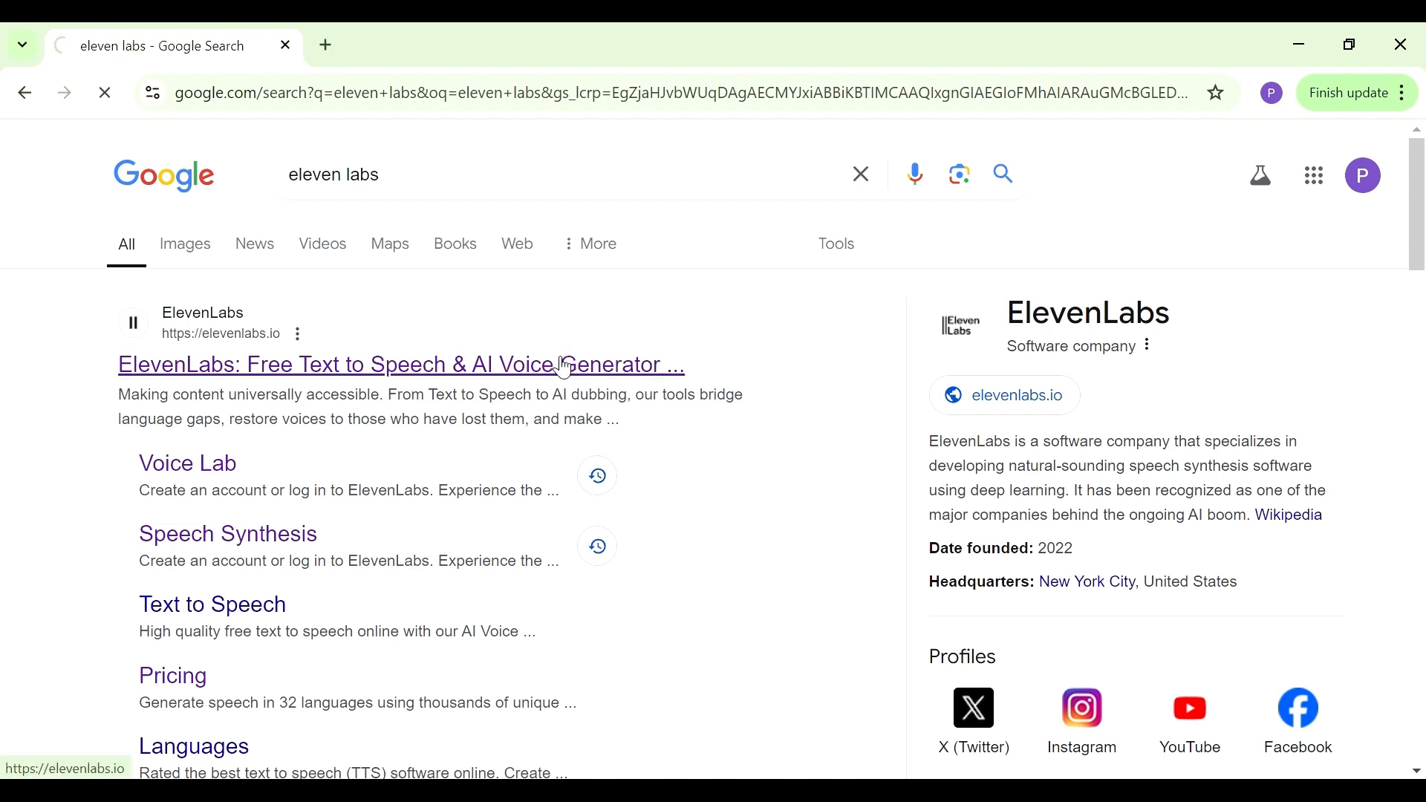This screenshot has height=802, width=1426.
Task: Open the Facebook profile icon
Action: tap(1299, 709)
